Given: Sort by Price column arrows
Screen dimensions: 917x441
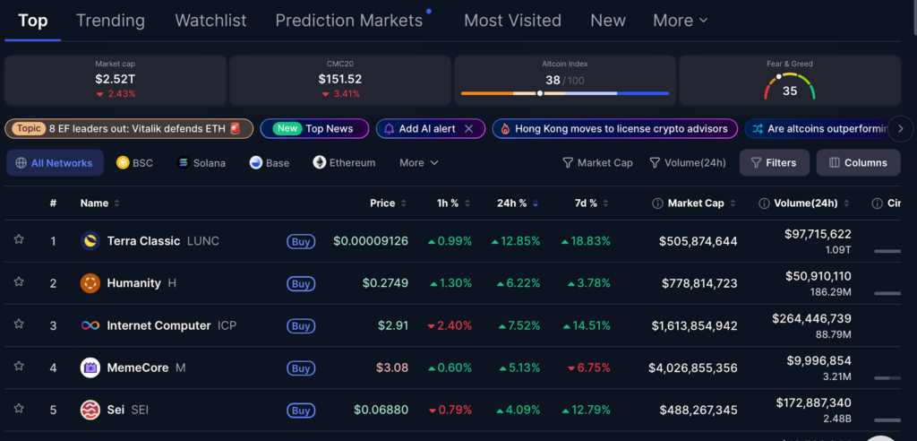Looking at the screenshot, I should point(402,203).
